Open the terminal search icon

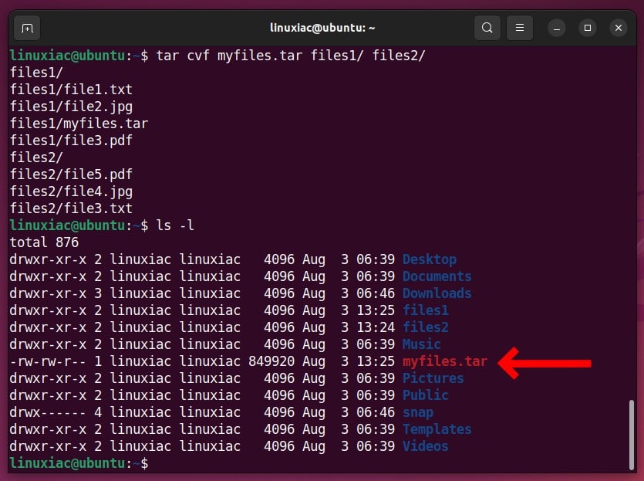(487, 28)
